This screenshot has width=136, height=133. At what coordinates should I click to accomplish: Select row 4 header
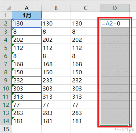(x=6, y=40)
